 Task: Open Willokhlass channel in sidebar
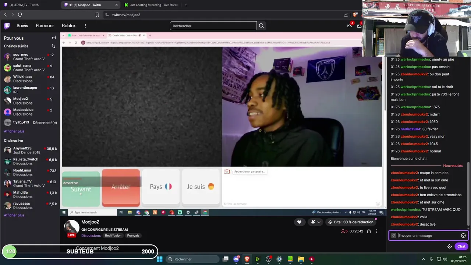30,79
